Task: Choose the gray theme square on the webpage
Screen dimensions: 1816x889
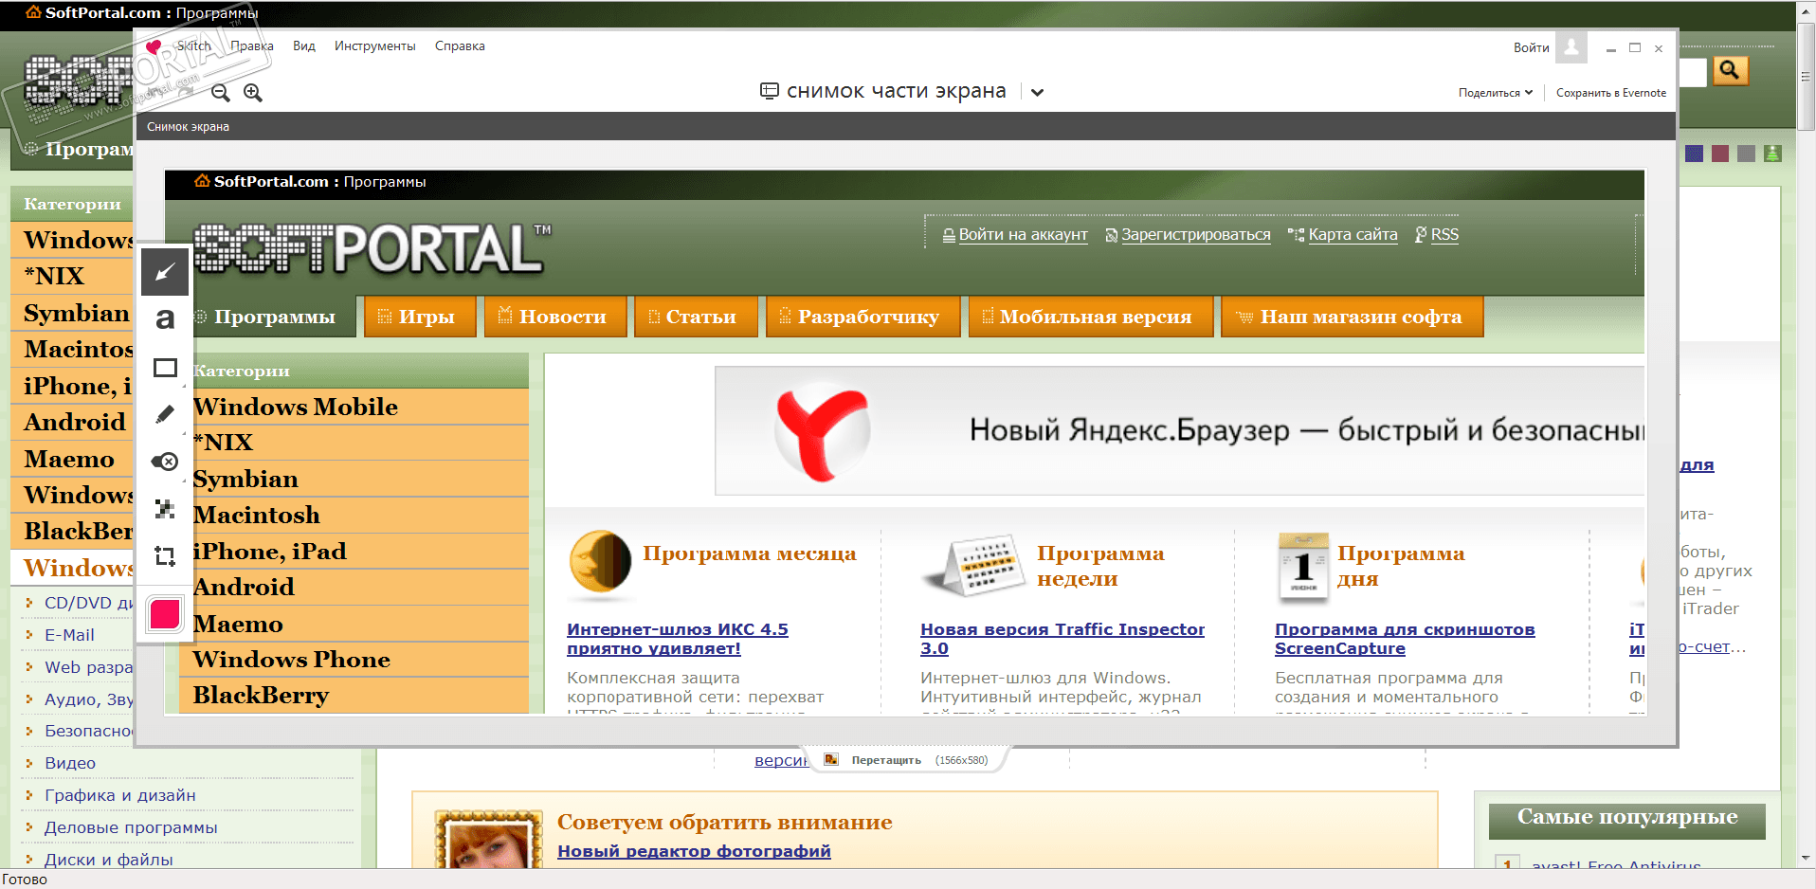Action: (x=1746, y=154)
